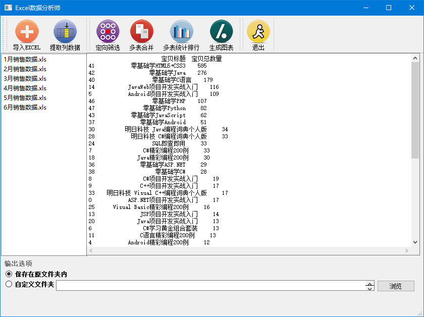Click the horizontal scrollbar right arrow
The image size is (424, 317).
pyautogui.click(x=407, y=251)
